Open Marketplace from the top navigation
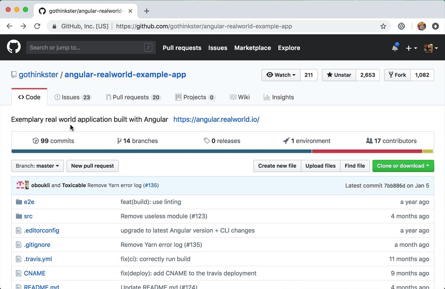The height and width of the screenshot is (289, 445). (252, 48)
